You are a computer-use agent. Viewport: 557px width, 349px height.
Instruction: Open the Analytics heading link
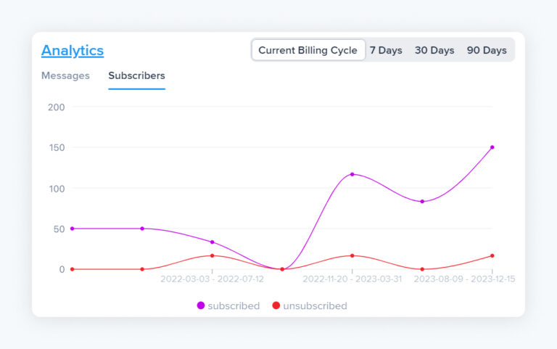tap(73, 51)
